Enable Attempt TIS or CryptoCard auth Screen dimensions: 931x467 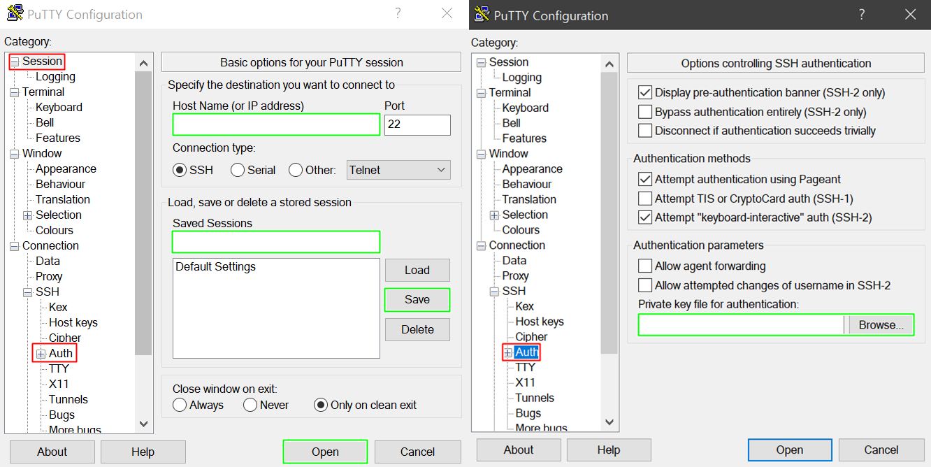click(x=645, y=199)
